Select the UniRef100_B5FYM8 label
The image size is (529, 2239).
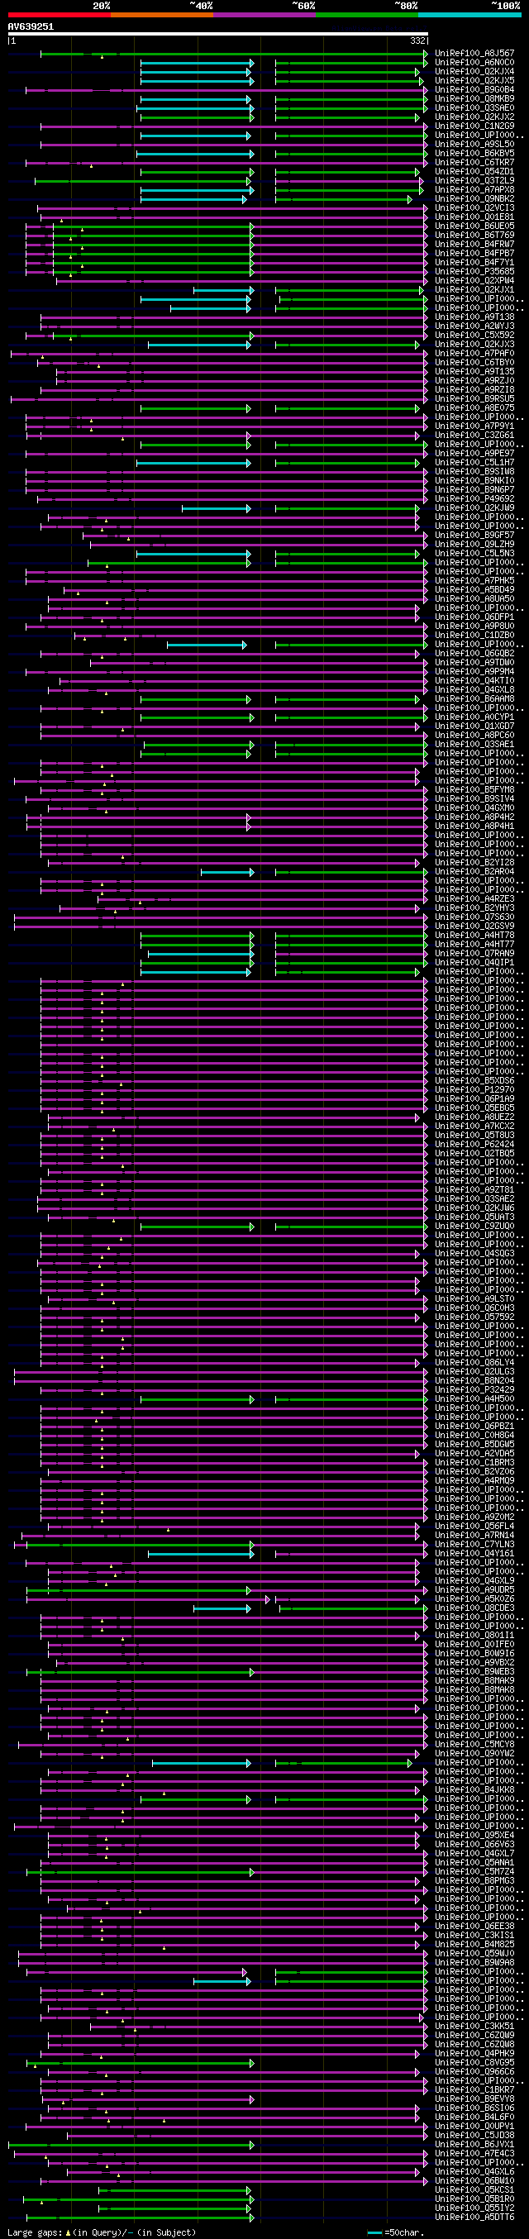click(474, 790)
